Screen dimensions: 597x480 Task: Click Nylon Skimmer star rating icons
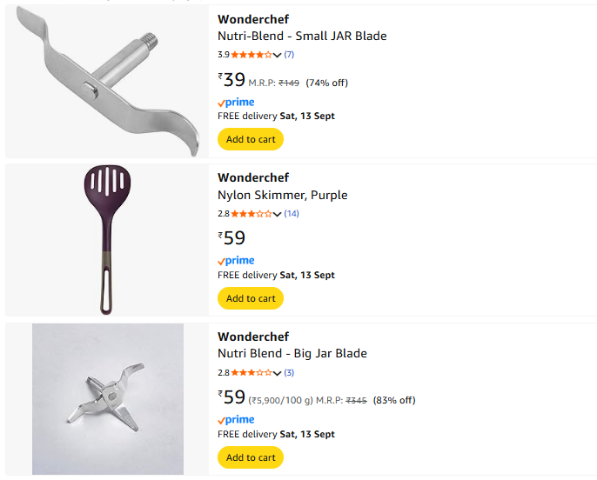pyautogui.click(x=251, y=214)
